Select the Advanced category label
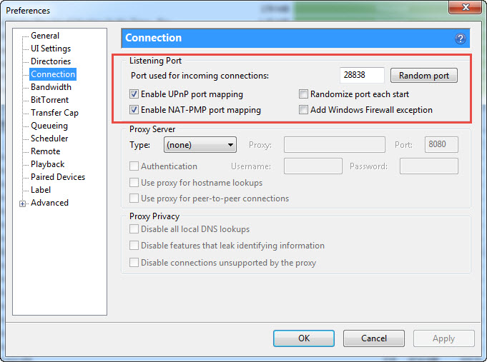 coord(49,203)
